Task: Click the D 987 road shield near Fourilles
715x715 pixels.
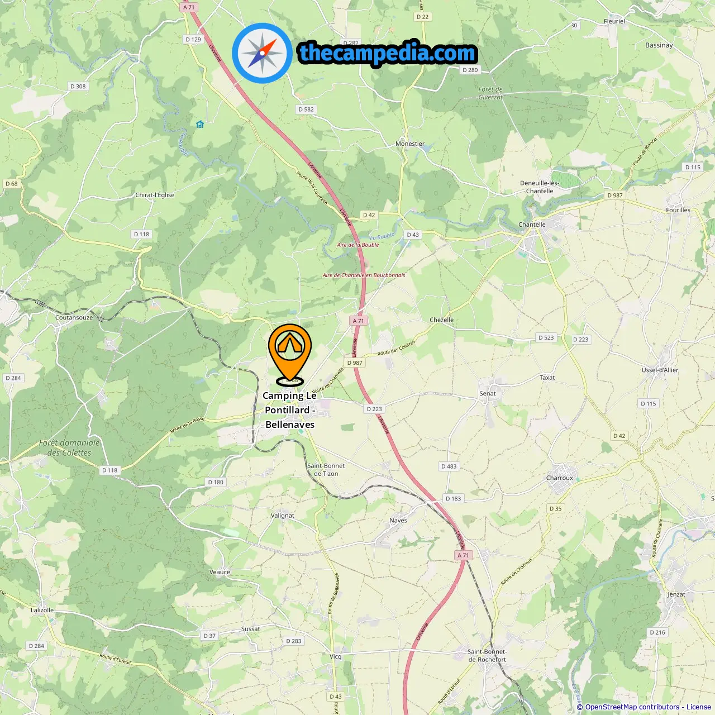Action: [x=615, y=196]
